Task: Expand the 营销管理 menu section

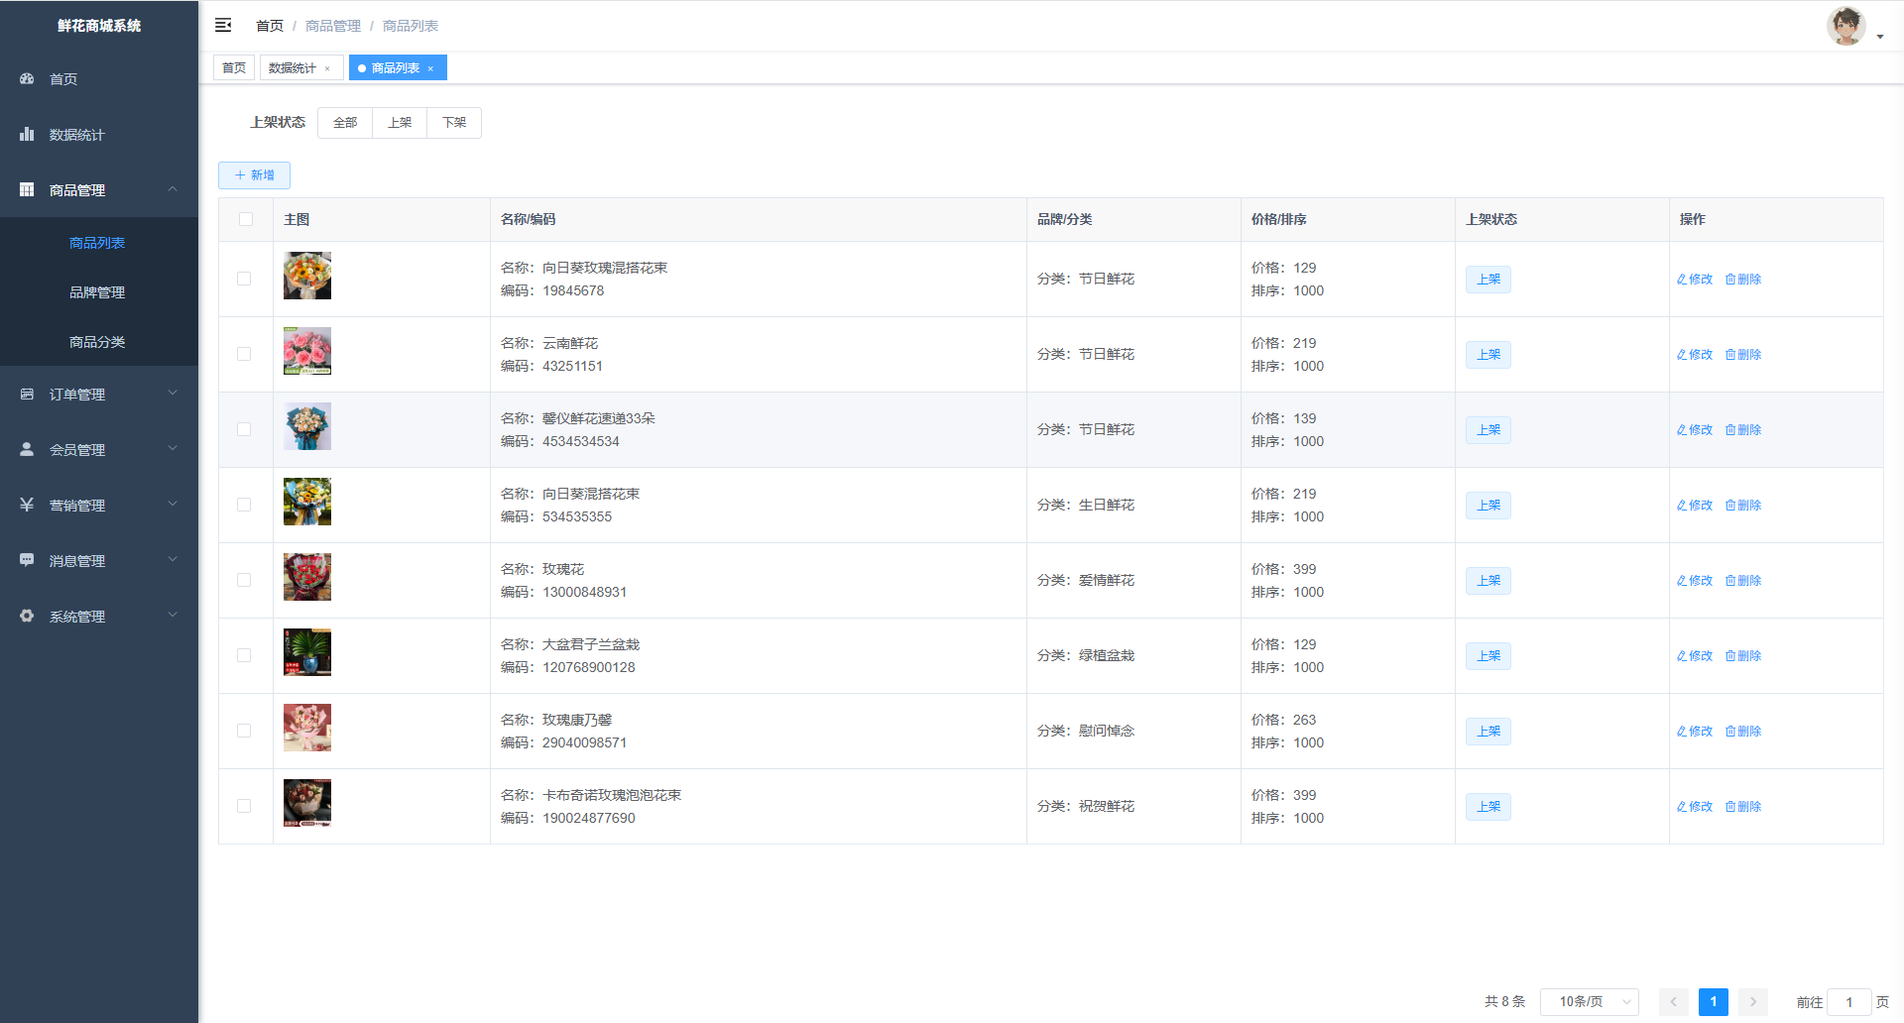Action: click(99, 506)
